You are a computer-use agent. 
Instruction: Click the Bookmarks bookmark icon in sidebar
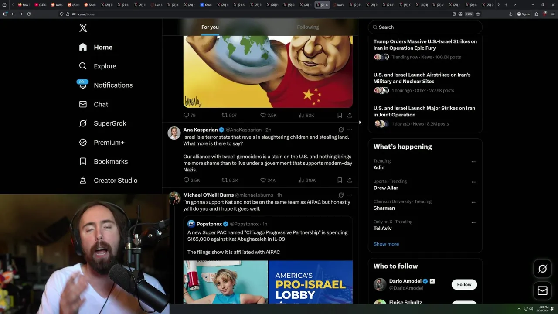(x=83, y=161)
